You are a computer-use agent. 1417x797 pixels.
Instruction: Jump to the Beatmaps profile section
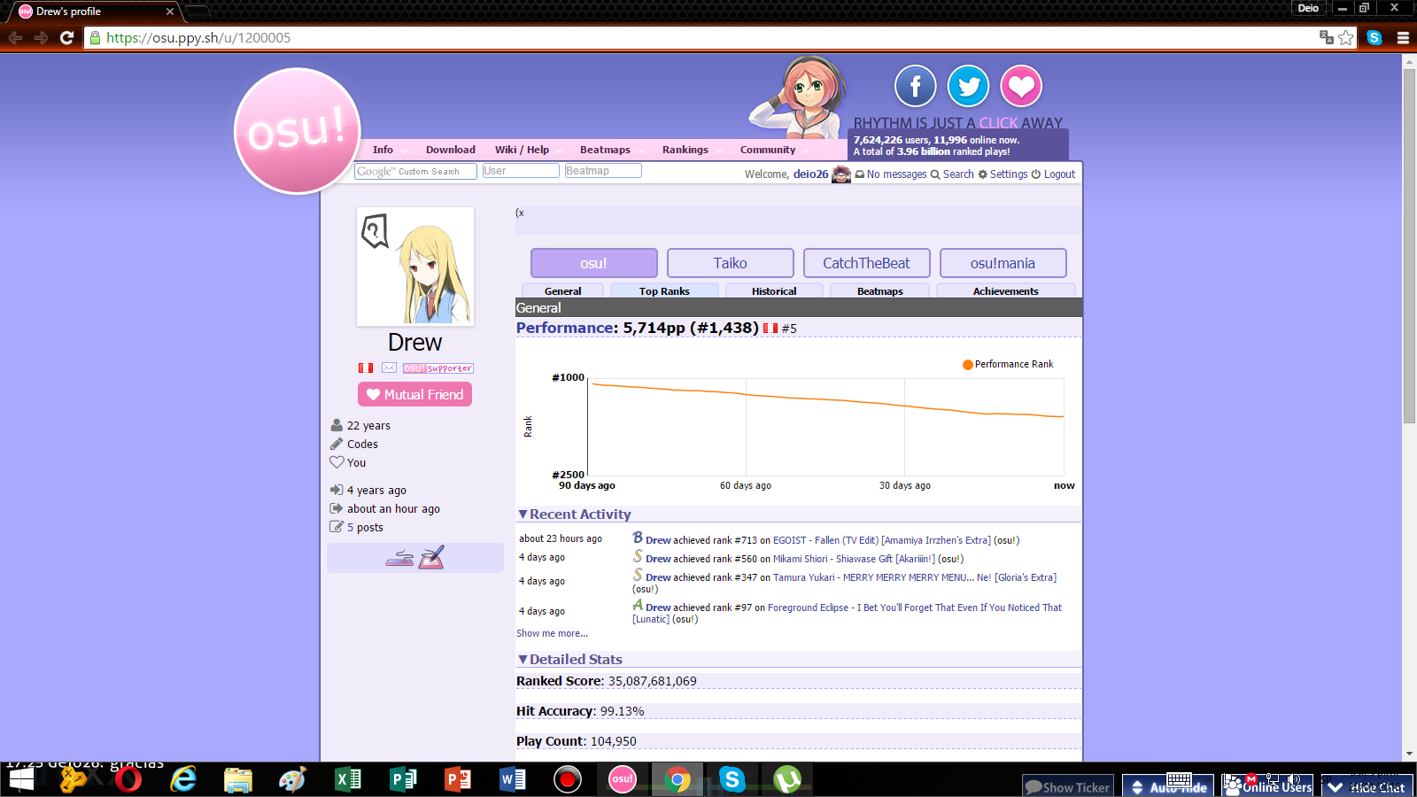click(880, 290)
